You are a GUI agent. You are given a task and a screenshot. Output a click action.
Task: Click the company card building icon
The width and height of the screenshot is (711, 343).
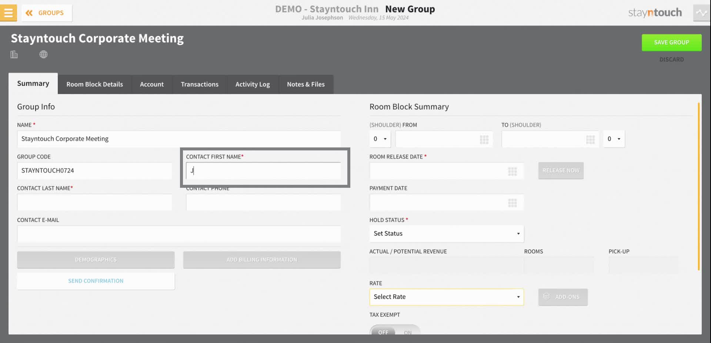pyautogui.click(x=14, y=54)
